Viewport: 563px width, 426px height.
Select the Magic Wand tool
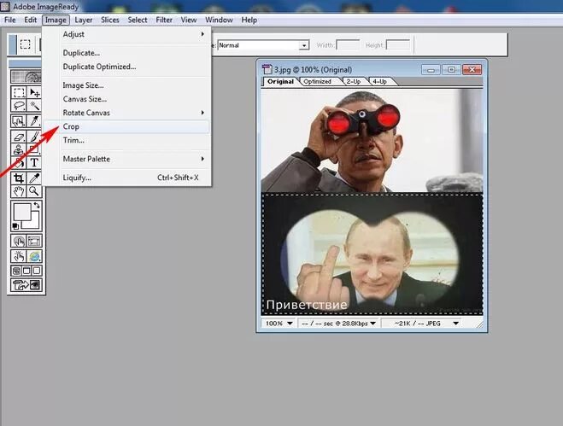[x=34, y=106]
